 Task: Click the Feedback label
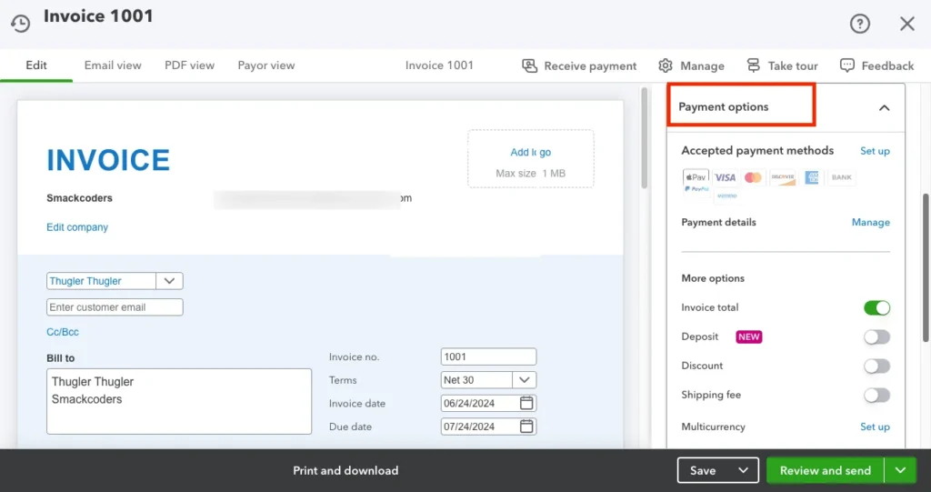[x=887, y=66]
